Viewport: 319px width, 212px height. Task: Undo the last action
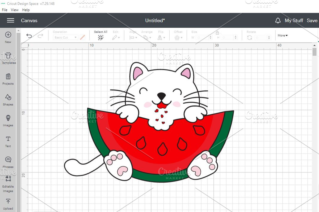pos(29,36)
